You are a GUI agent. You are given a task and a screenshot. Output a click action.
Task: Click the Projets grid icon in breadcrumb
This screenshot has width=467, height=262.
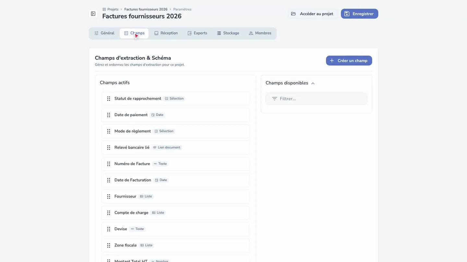tap(104, 9)
